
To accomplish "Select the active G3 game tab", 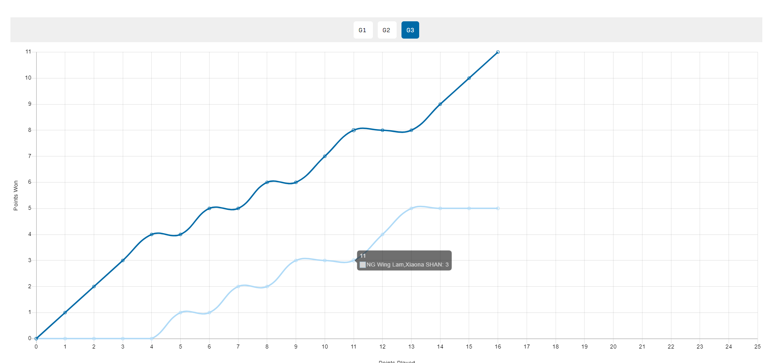I will coord(410,30).
